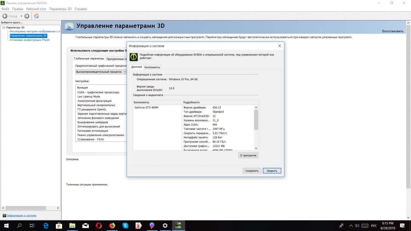Open Skype from the taskbar
The image size is (411, 231).
pos(125,226)
